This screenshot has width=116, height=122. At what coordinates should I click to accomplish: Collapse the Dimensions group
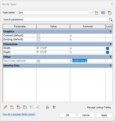pyautogui.click(x=110, y=44)
